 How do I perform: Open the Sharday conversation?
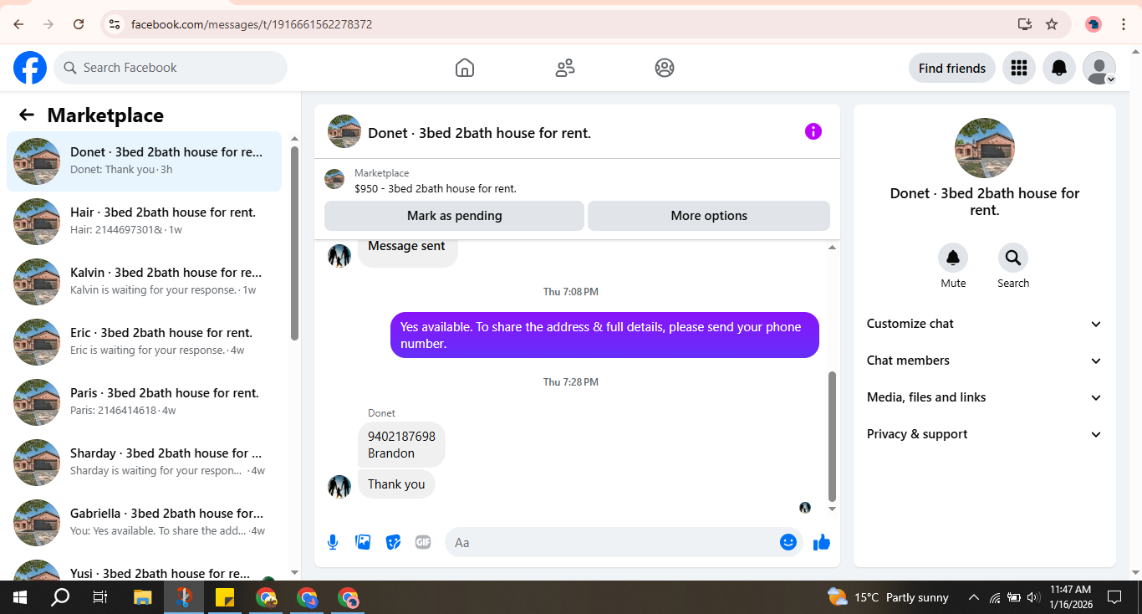[x=144, y=463]
